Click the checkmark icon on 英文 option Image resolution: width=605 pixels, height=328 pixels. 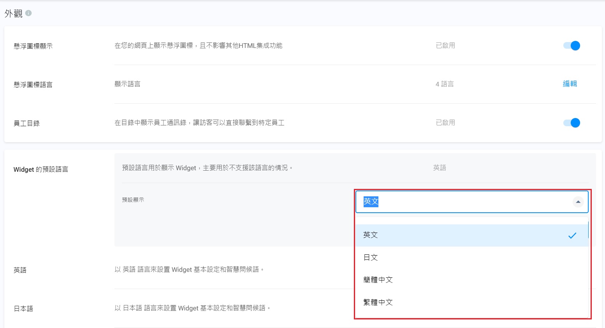572,235
